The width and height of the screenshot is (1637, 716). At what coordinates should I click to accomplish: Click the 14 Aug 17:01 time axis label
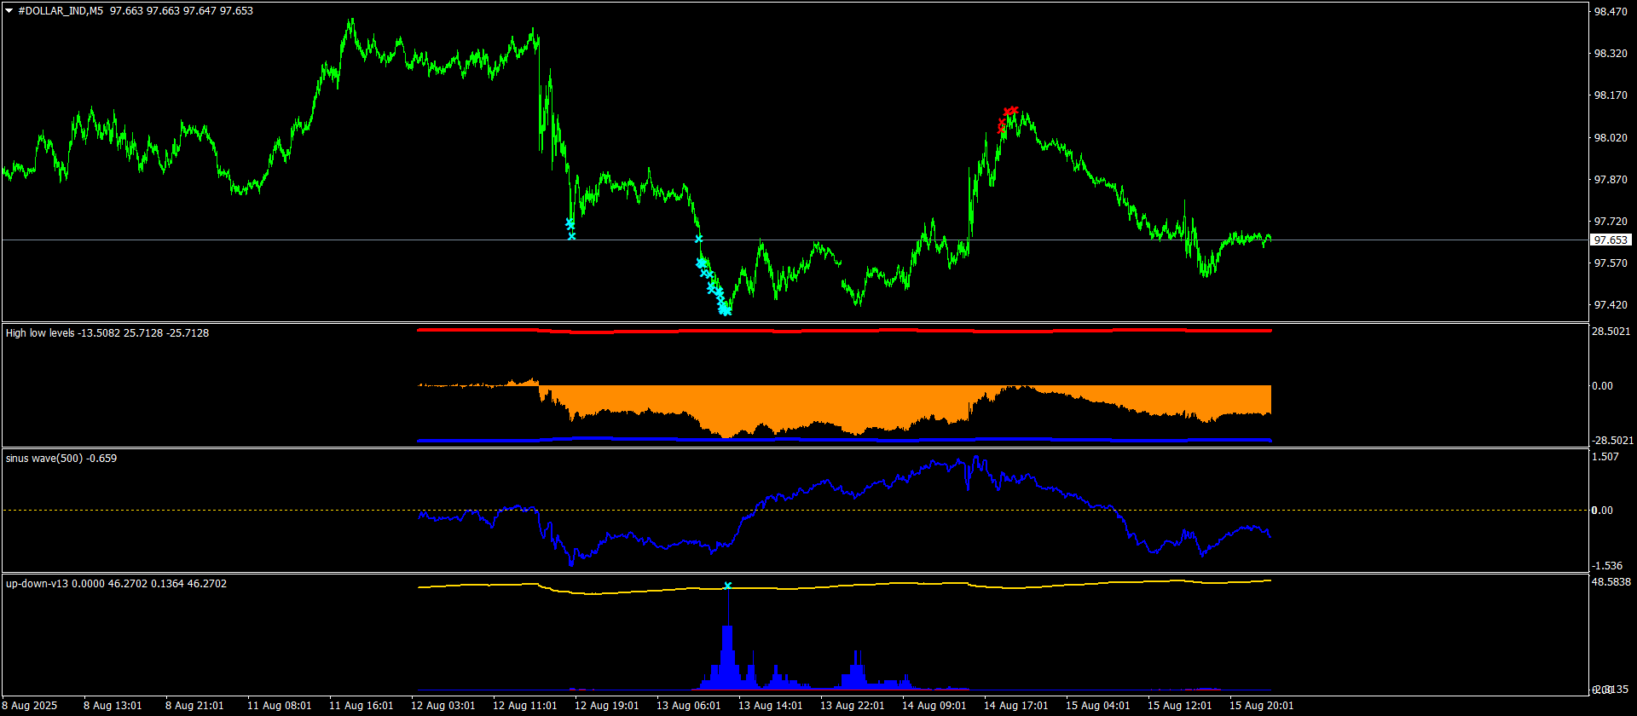coord(1015,706)
